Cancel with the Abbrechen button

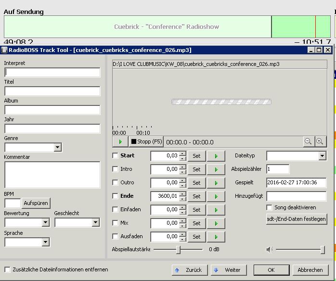coord(310,270)
